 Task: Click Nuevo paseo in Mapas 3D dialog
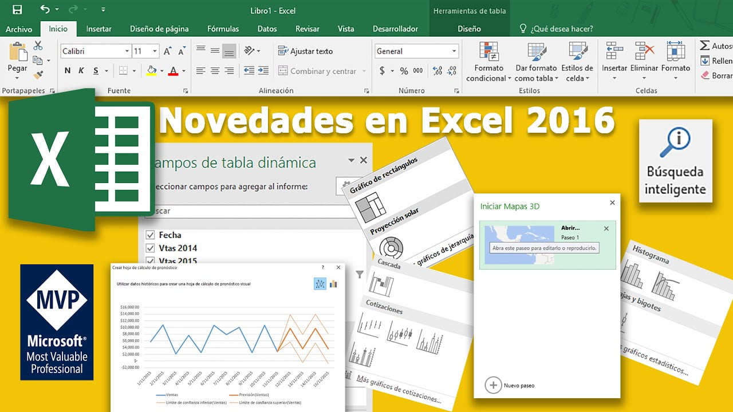click(x=510, y=385)
